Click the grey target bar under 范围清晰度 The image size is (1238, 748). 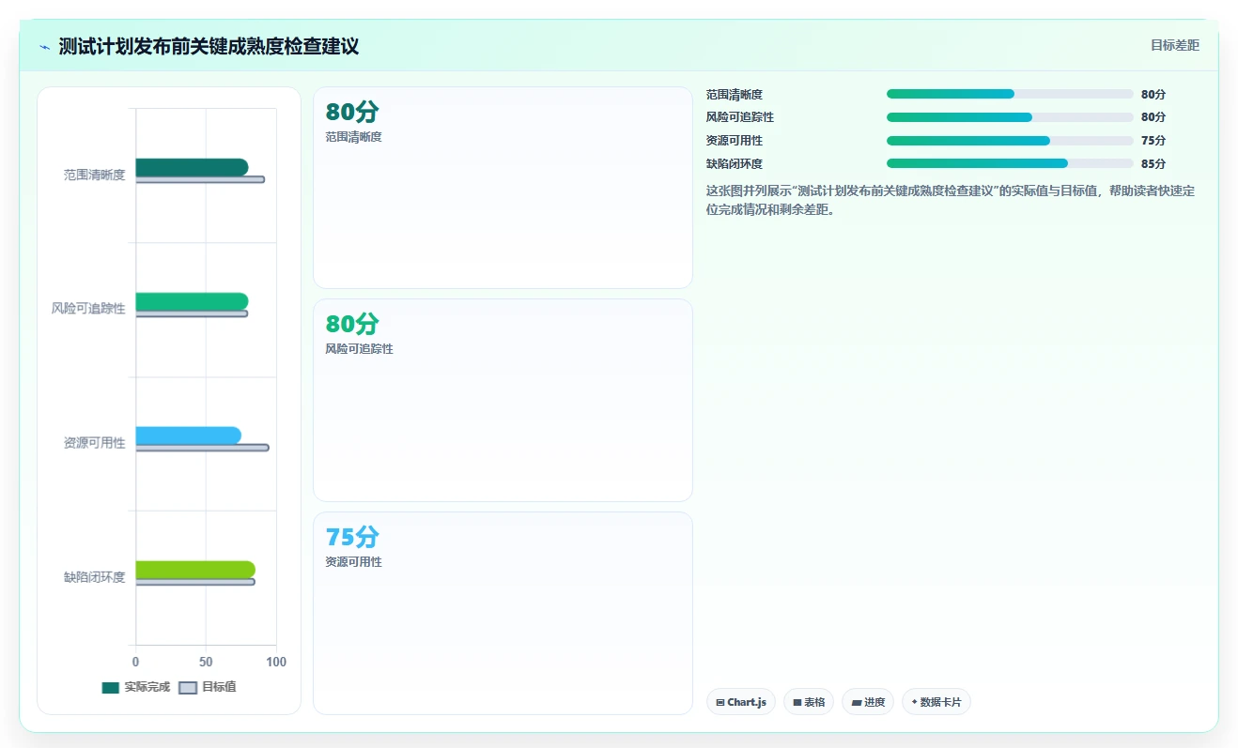click(x=200, y=179)
